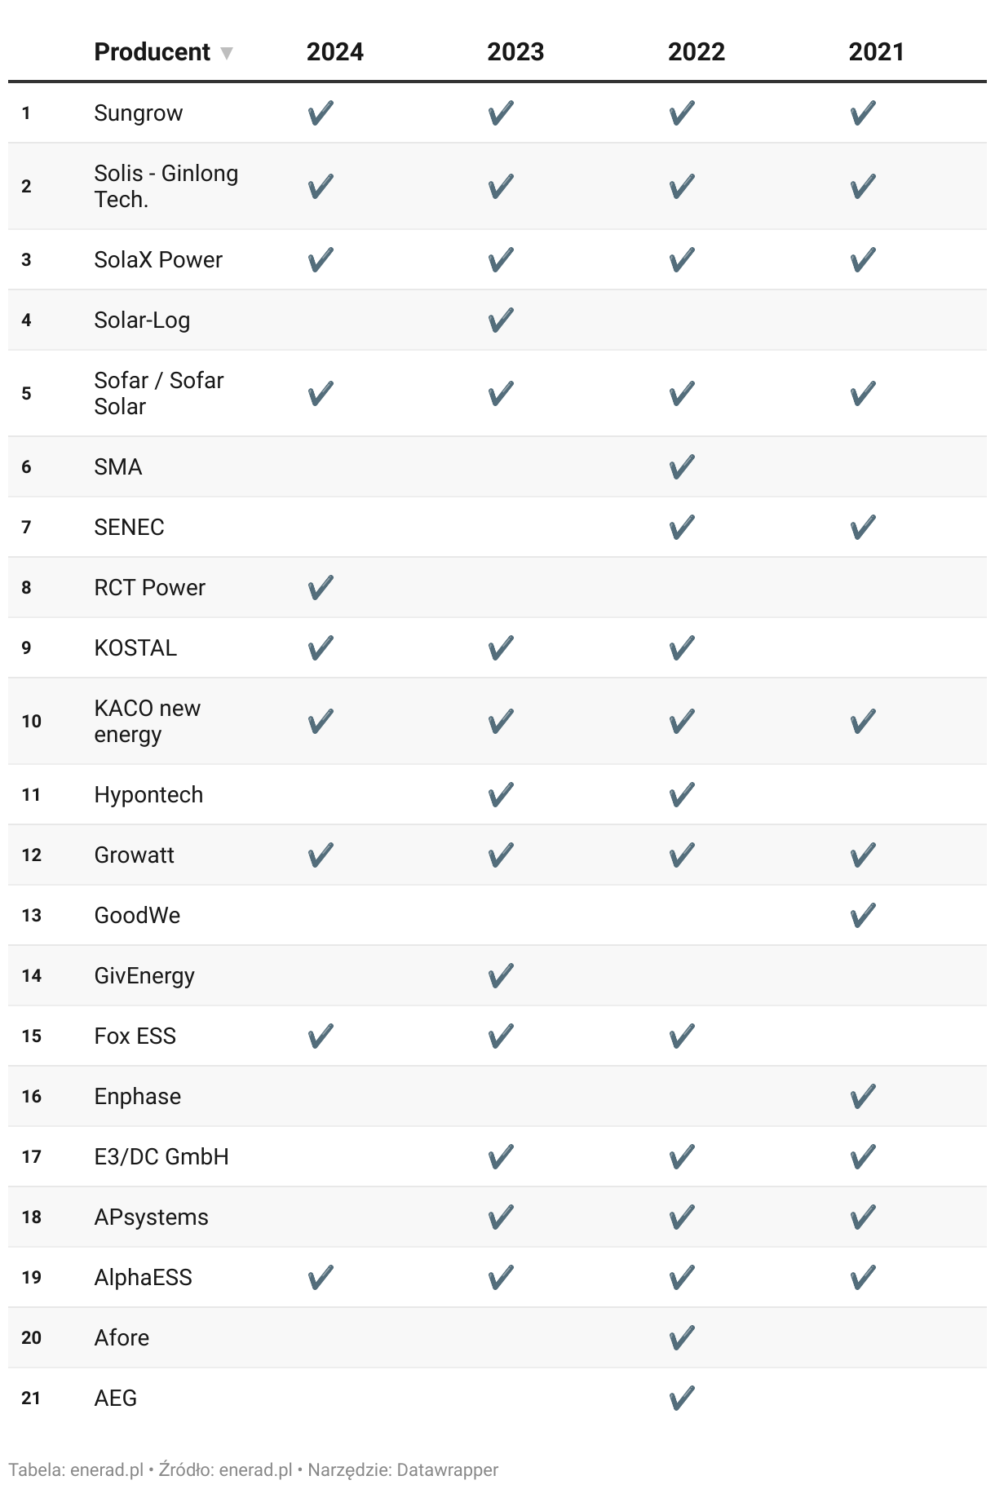Click the Growatt producer name
995x1489 pixels.
[x=135, y=855]
